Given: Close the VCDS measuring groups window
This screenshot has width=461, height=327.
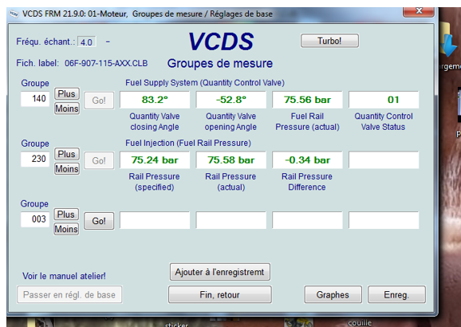Looking at the screenshot, I should tap(419, 12).
